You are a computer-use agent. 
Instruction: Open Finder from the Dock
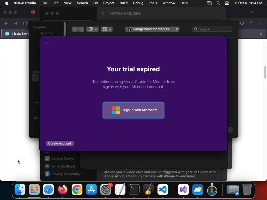point(20,190)
